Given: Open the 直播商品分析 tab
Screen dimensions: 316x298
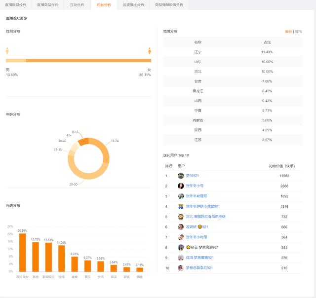Looking at the screenshot, I should (47, 5).
